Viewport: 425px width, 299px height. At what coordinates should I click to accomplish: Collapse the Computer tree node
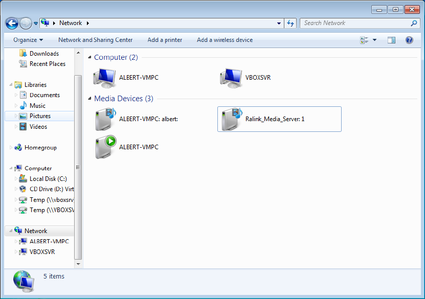point(11,168)
